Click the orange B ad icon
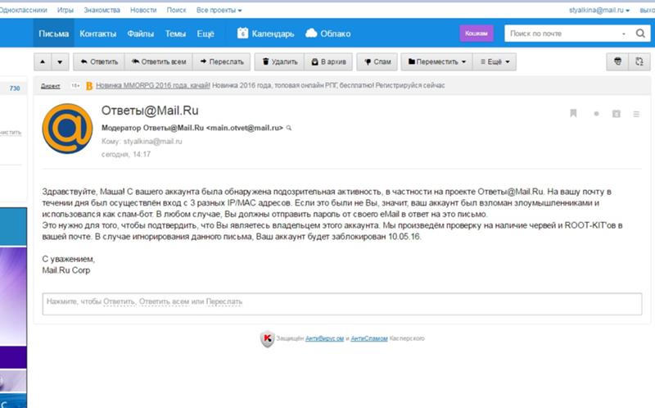 [x=89, y=86]
